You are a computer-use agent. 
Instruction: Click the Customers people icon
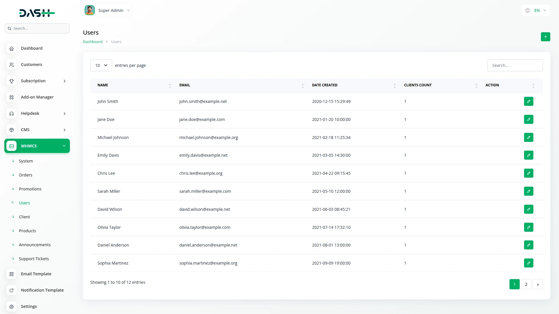(12, 65)
